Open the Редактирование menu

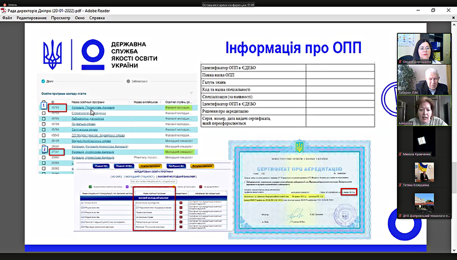[x=31, y=18]
